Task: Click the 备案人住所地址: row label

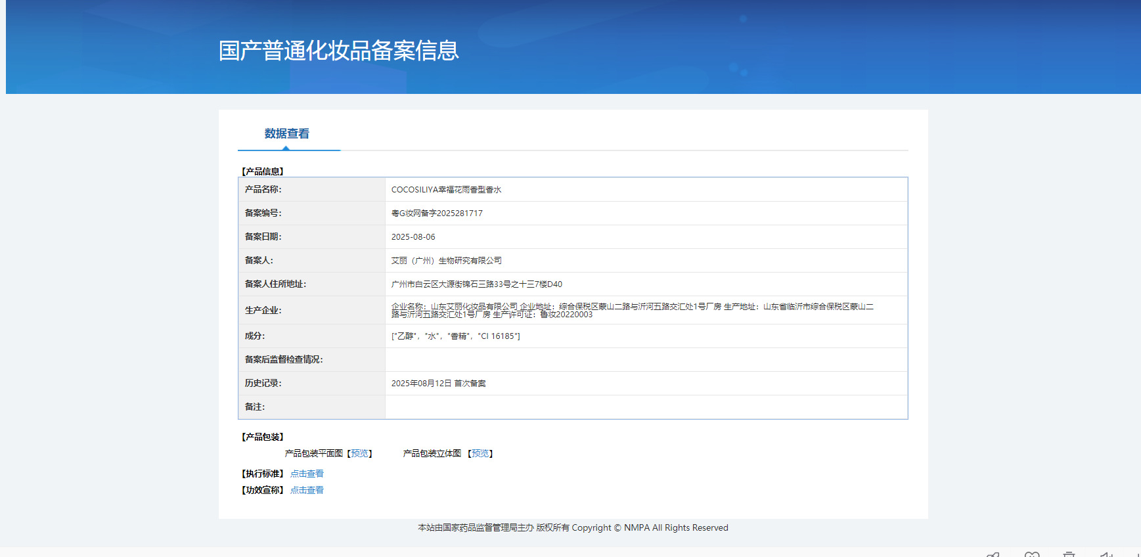Action: click(x=276, y=284)
